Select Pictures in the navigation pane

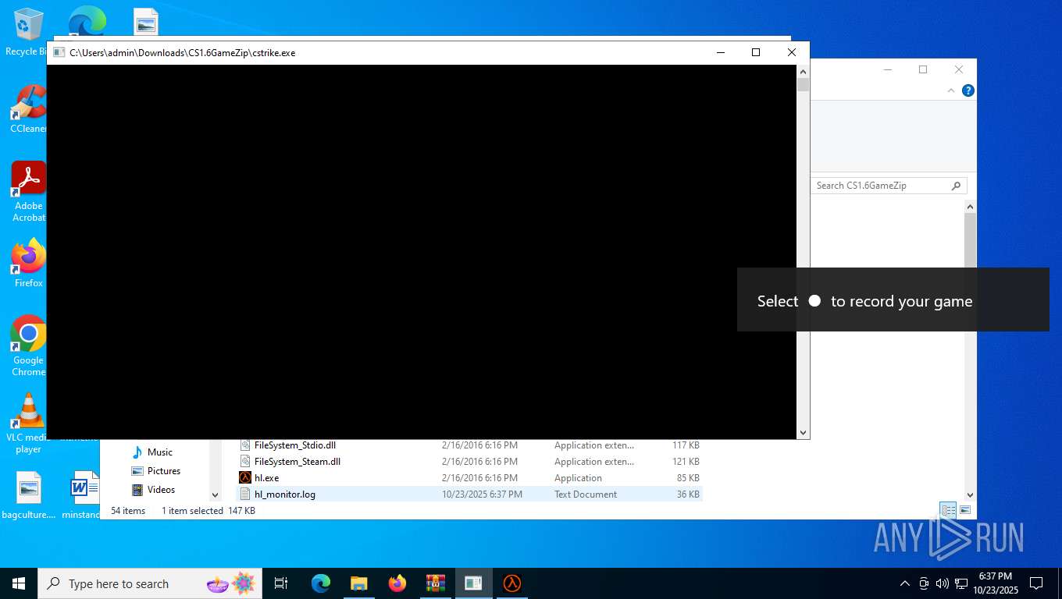point(164,471)
